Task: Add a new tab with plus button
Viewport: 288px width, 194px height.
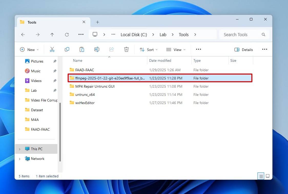Action: point(97,22)
